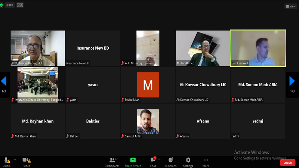
Task: Open the Chat panel
Action: (x=153, y=162)
